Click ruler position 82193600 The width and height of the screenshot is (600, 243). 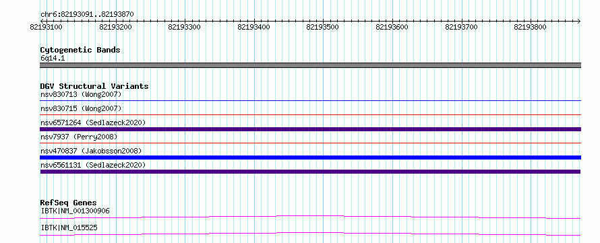392,27
